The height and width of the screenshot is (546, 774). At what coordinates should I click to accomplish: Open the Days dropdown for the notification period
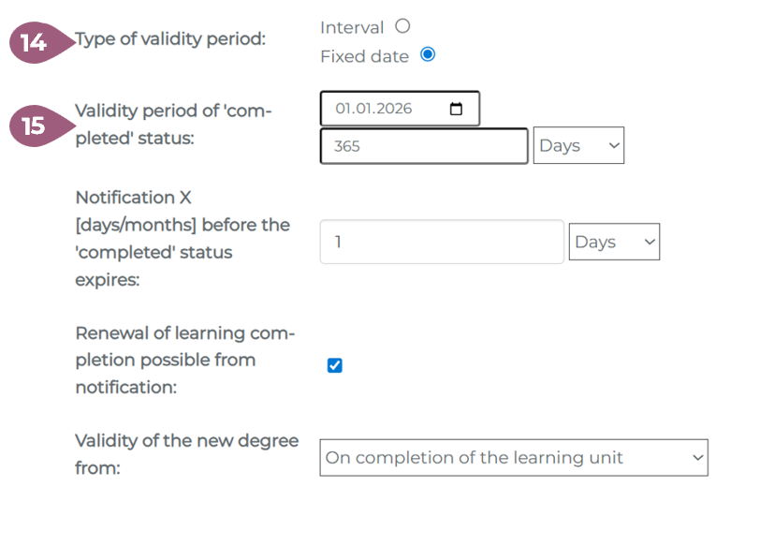pyautogui.click(x=614, y=242)
